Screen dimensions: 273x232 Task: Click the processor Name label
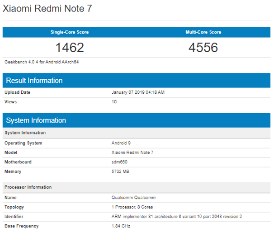pos(11,198)
